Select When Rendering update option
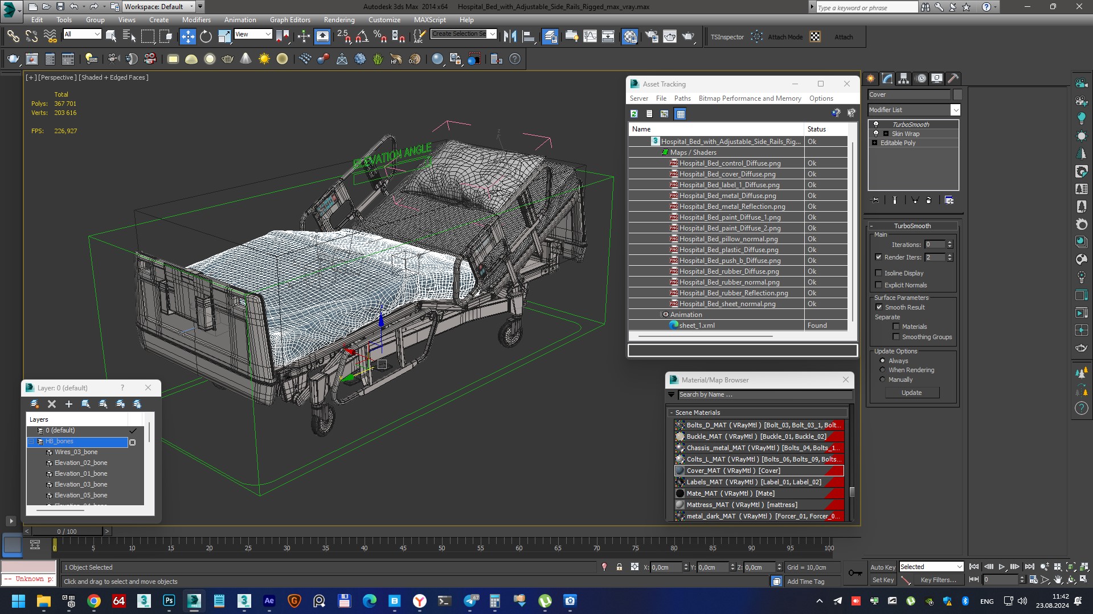The image size is (1093, 614). point(883,370)
